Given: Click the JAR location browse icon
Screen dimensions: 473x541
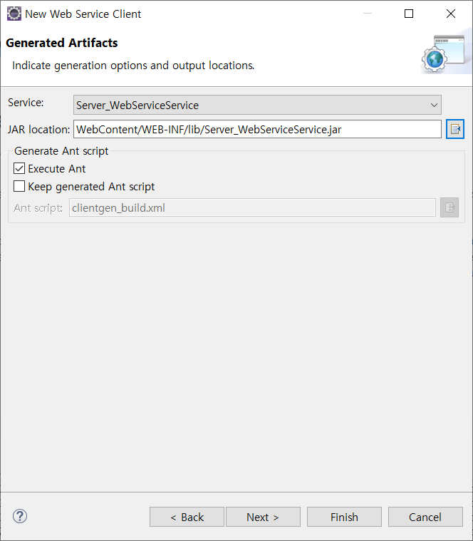Looking at the screenshot, I should 454,129.
